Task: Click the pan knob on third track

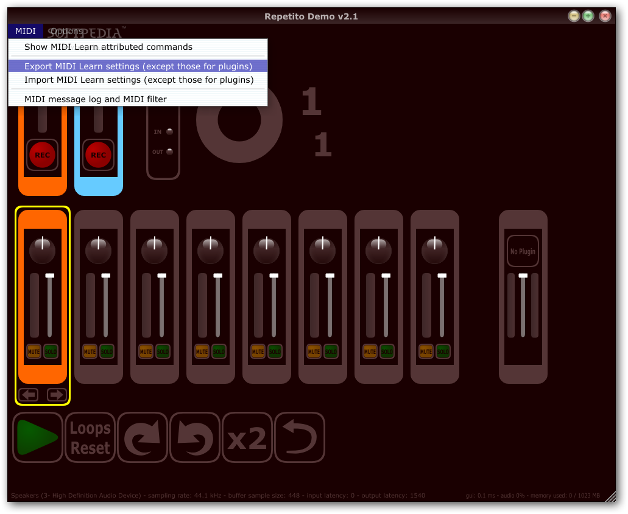Action: tap(155, 250)
